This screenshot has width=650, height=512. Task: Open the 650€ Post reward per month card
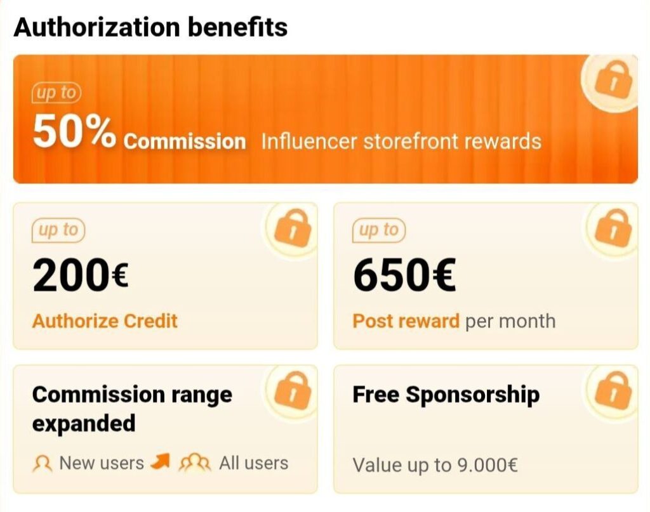(x=486, y=276)
